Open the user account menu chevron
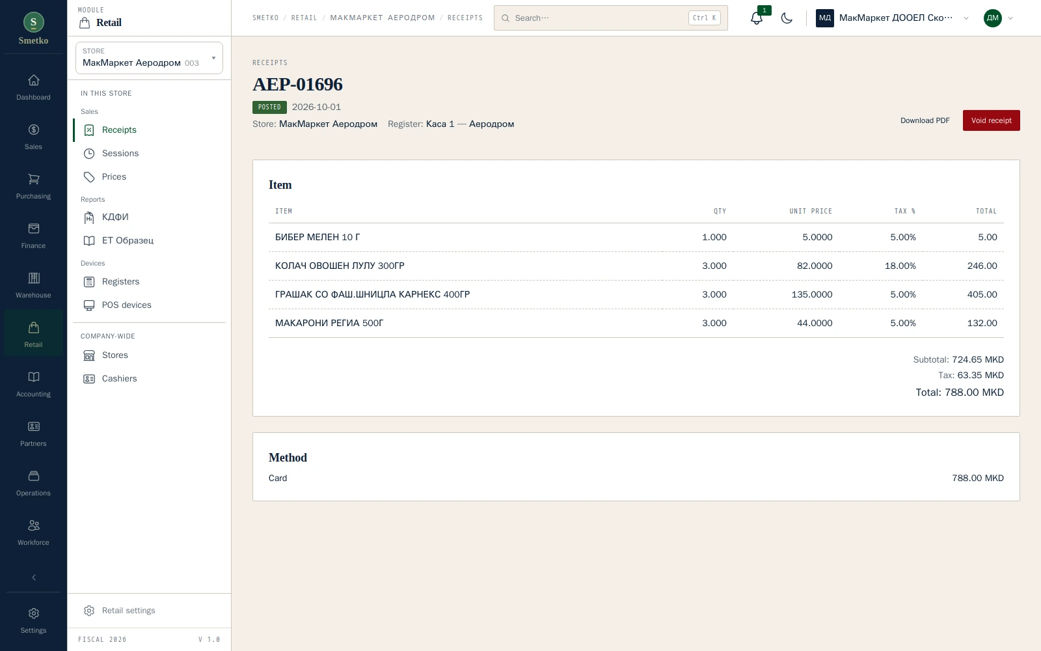 click(1010, 18)
